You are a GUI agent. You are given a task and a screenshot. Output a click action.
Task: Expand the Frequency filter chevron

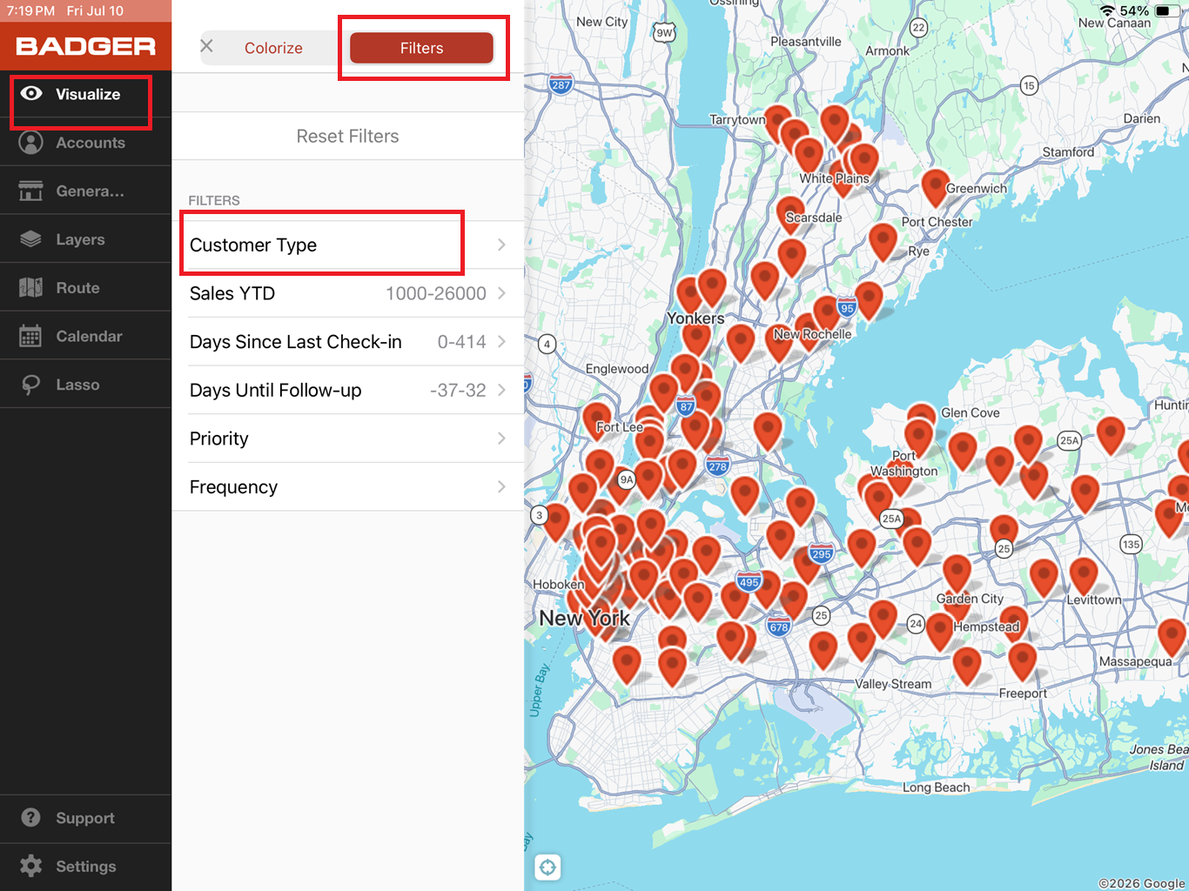coord(501,487)
